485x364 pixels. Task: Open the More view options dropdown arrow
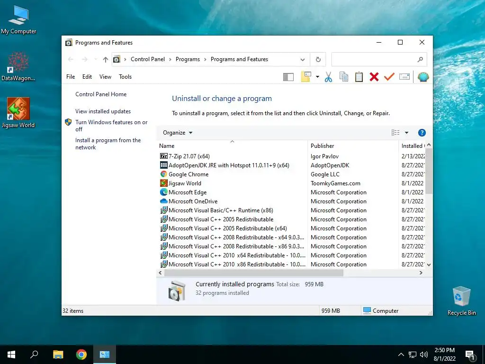(406, 133)
